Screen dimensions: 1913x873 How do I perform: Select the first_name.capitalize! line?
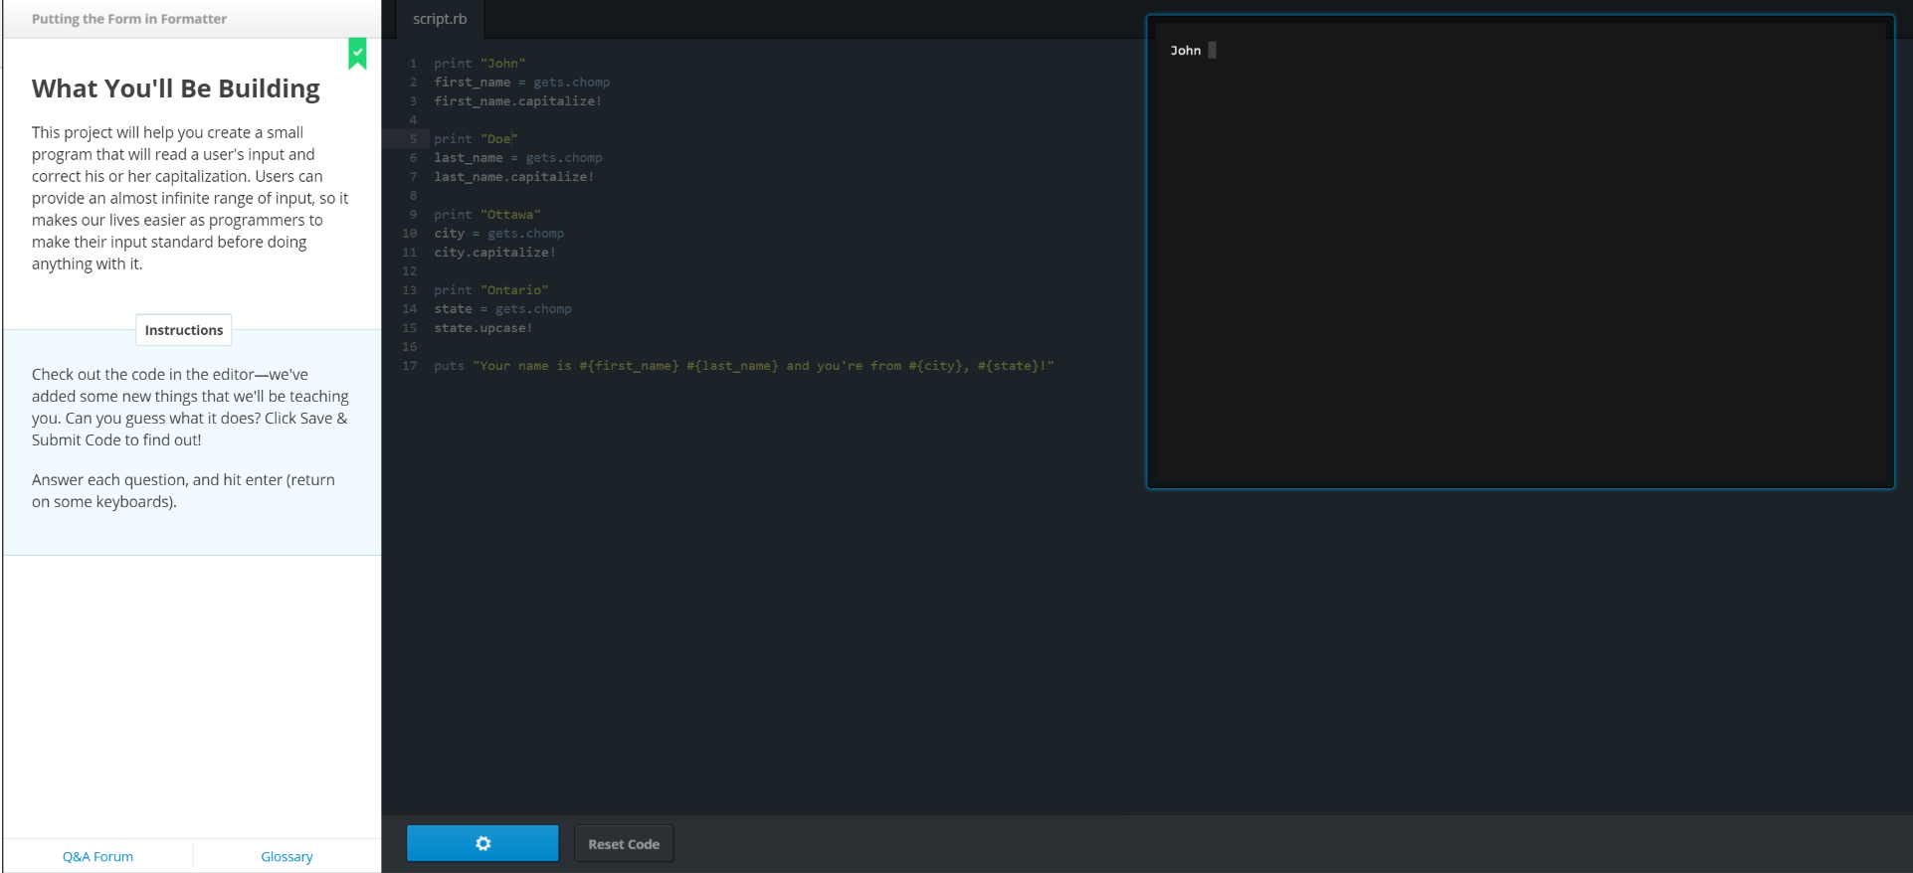pyautogui.click(x=517, y=101)
